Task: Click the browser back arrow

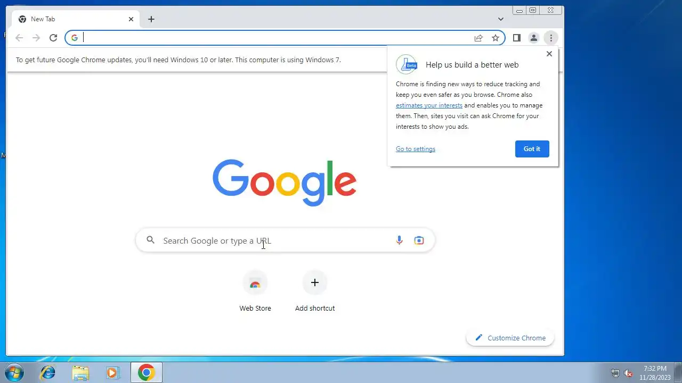Action: [x=19, y=38]
